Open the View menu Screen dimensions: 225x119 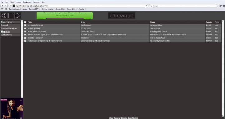coord(12,2)
